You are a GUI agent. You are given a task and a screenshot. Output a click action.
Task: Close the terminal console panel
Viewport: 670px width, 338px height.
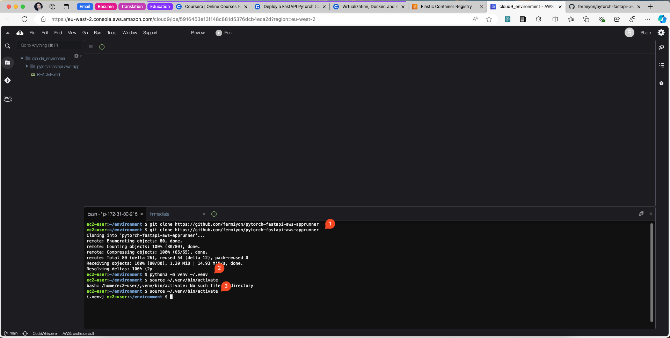(651, 214)
